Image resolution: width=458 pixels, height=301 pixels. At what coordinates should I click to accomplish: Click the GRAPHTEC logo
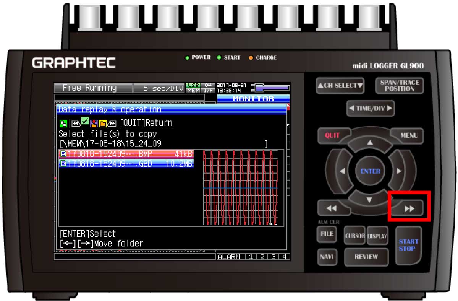coord(74,63)
